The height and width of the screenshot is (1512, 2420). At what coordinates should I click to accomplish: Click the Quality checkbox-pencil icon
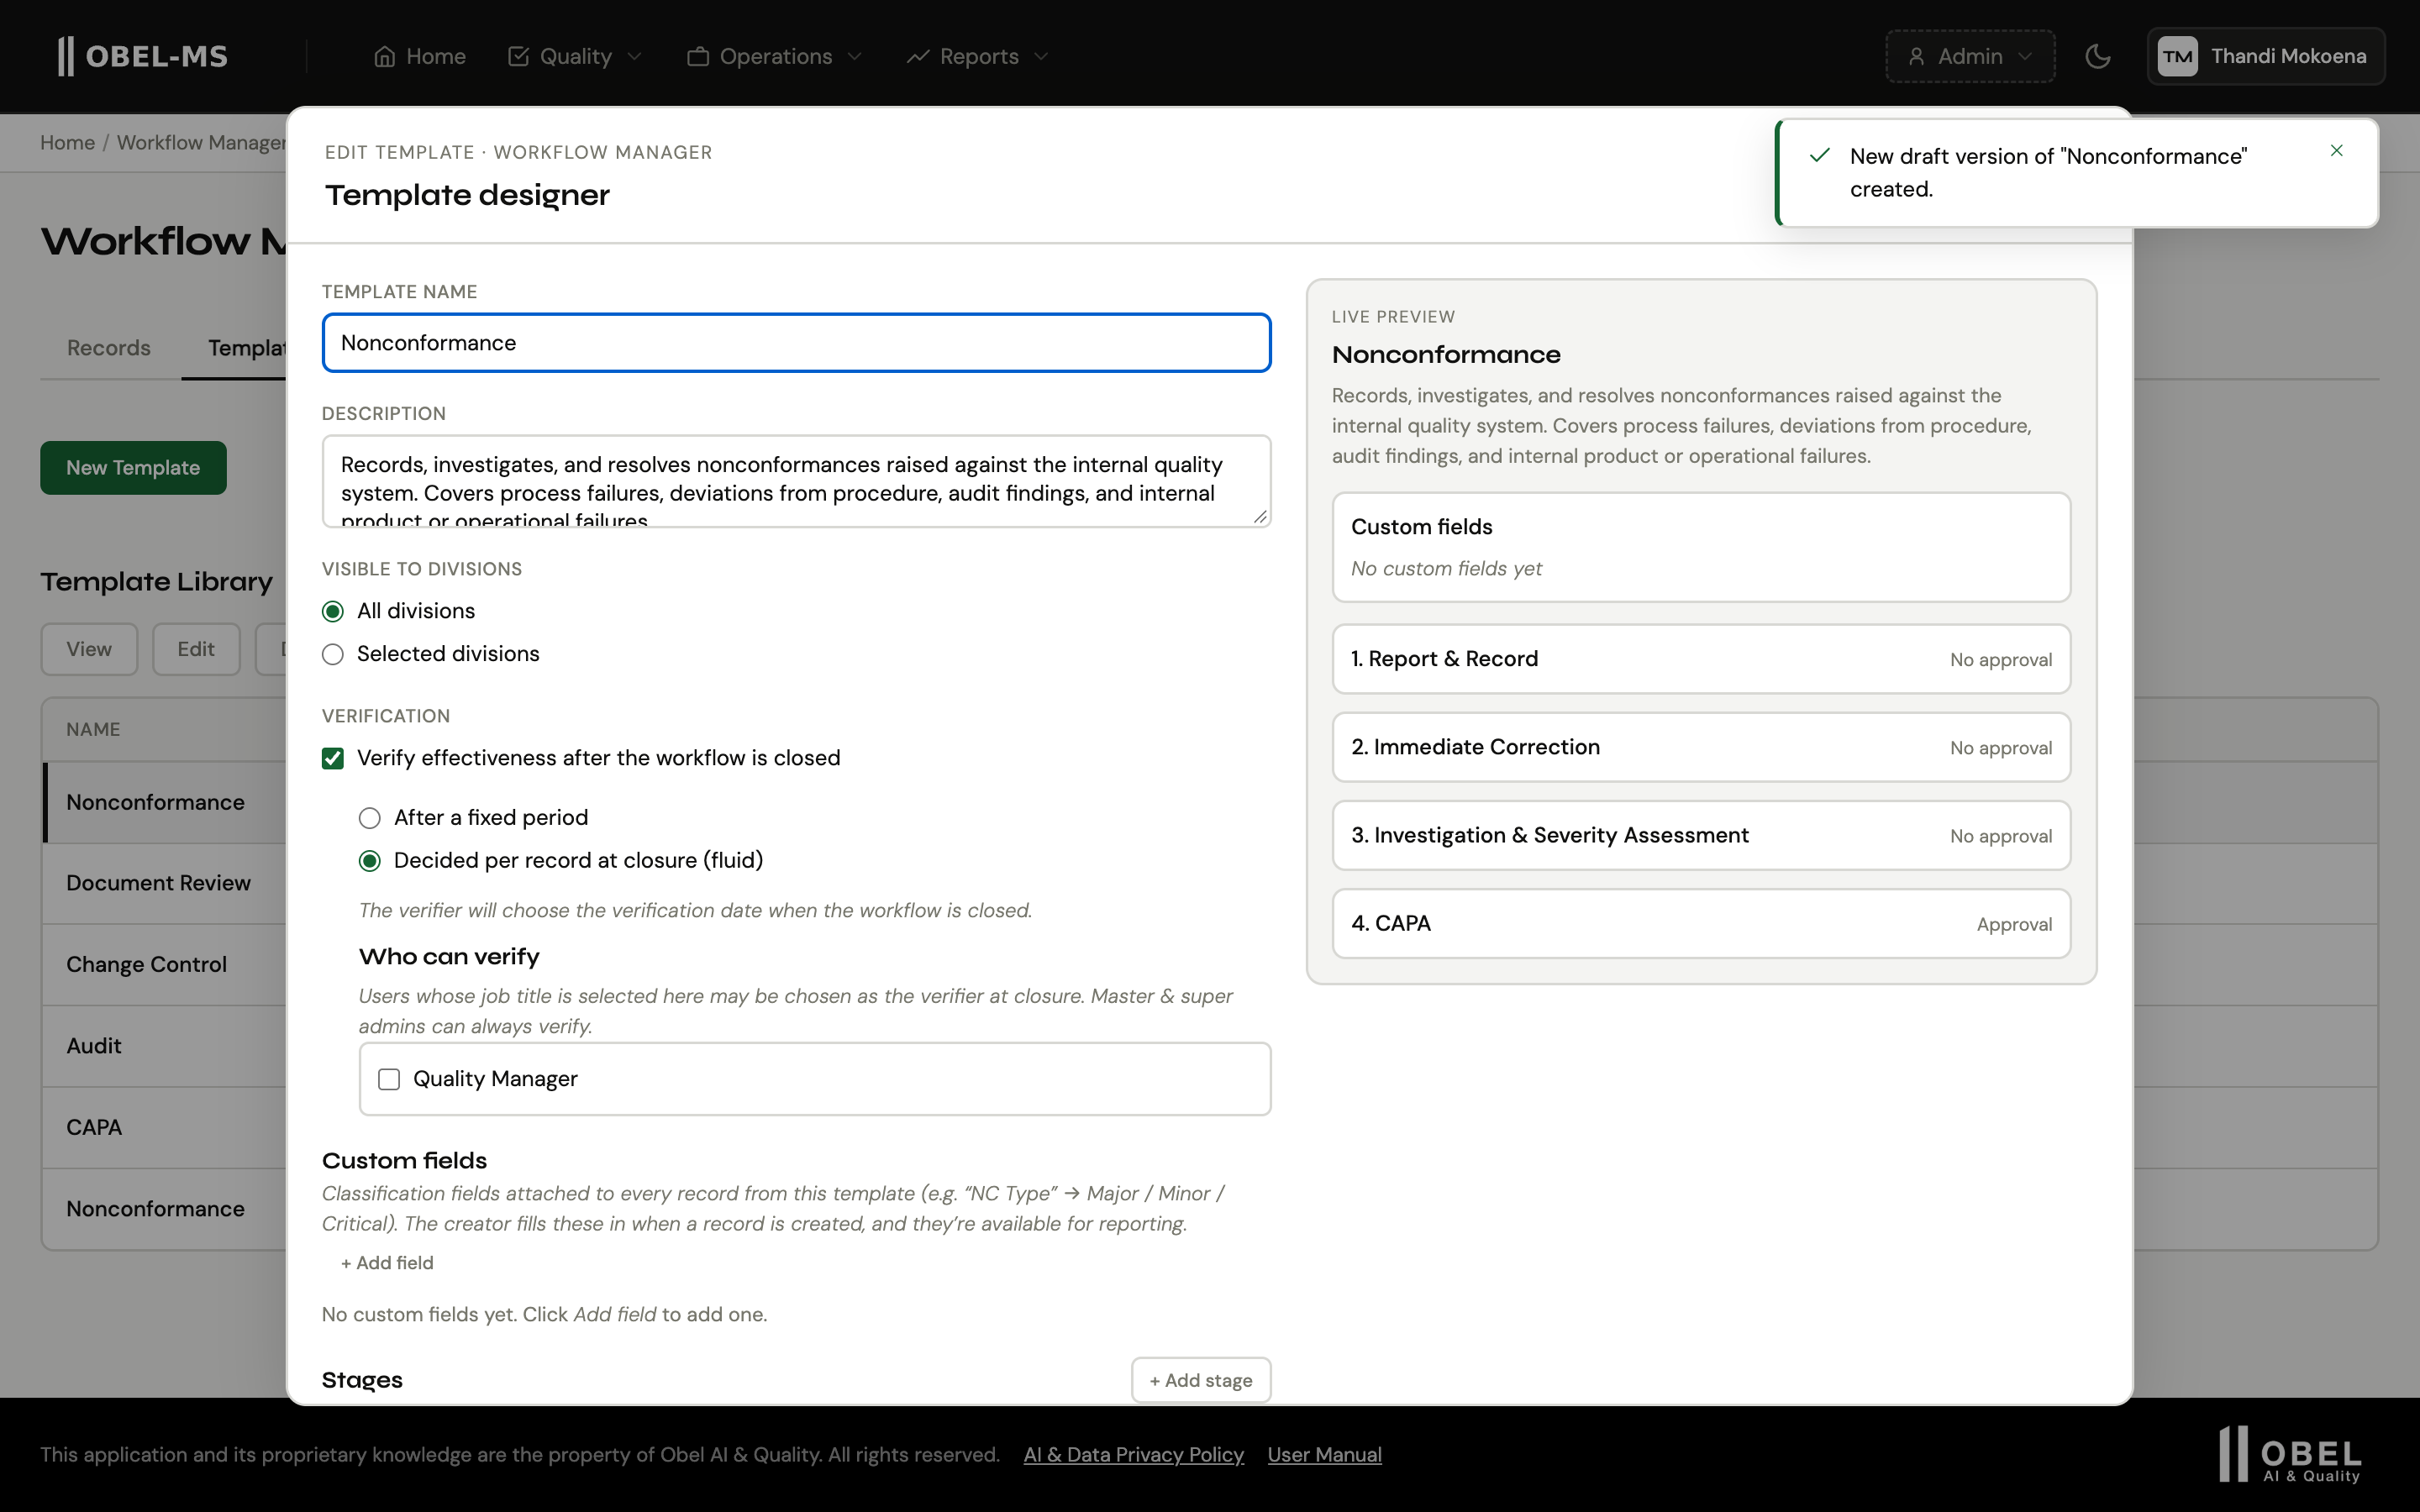pos(518,57)
